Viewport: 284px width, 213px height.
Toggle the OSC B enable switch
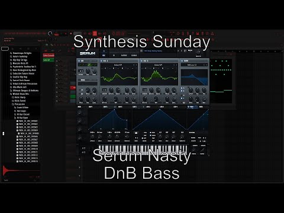[x=142, y=61]
